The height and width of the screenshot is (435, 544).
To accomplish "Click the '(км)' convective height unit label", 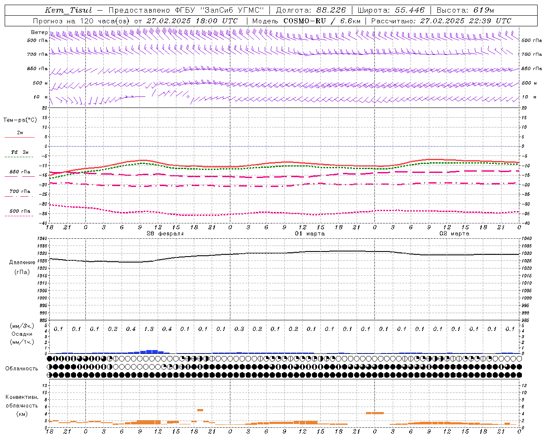I will [22, 413].
